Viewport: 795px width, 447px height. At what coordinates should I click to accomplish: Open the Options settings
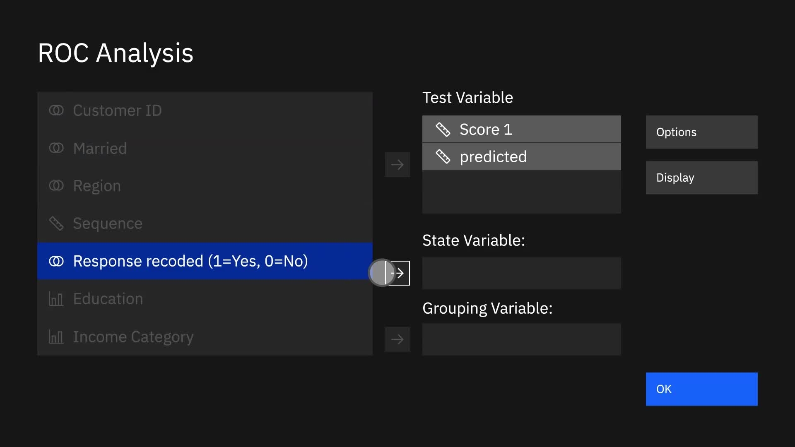point(701,132)
